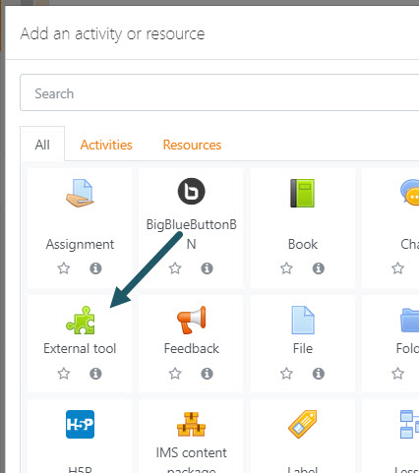Open info for Assignment activity
Screen dimensions: 419x473
[95, 268]
